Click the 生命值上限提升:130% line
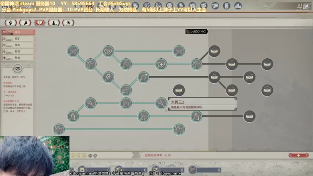 pos(14,77)
